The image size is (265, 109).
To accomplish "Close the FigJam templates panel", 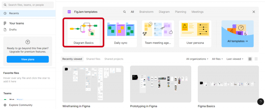I will coord(254,12).
